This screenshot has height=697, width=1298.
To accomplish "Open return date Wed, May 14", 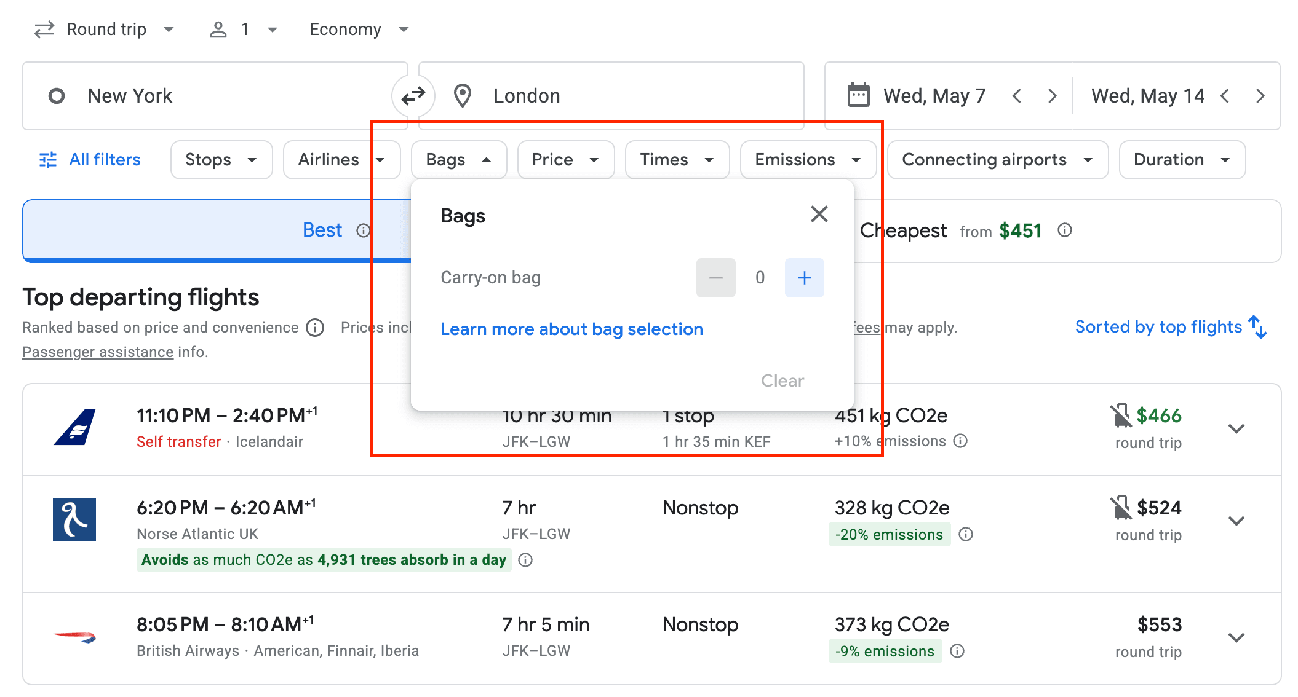I will (x=1148, y=96).
